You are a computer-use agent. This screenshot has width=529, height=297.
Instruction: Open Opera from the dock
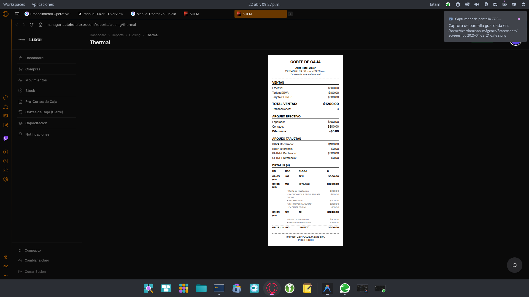(x=272, y=288)
